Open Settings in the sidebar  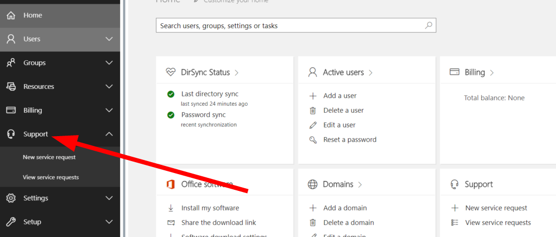click(60, 198)
